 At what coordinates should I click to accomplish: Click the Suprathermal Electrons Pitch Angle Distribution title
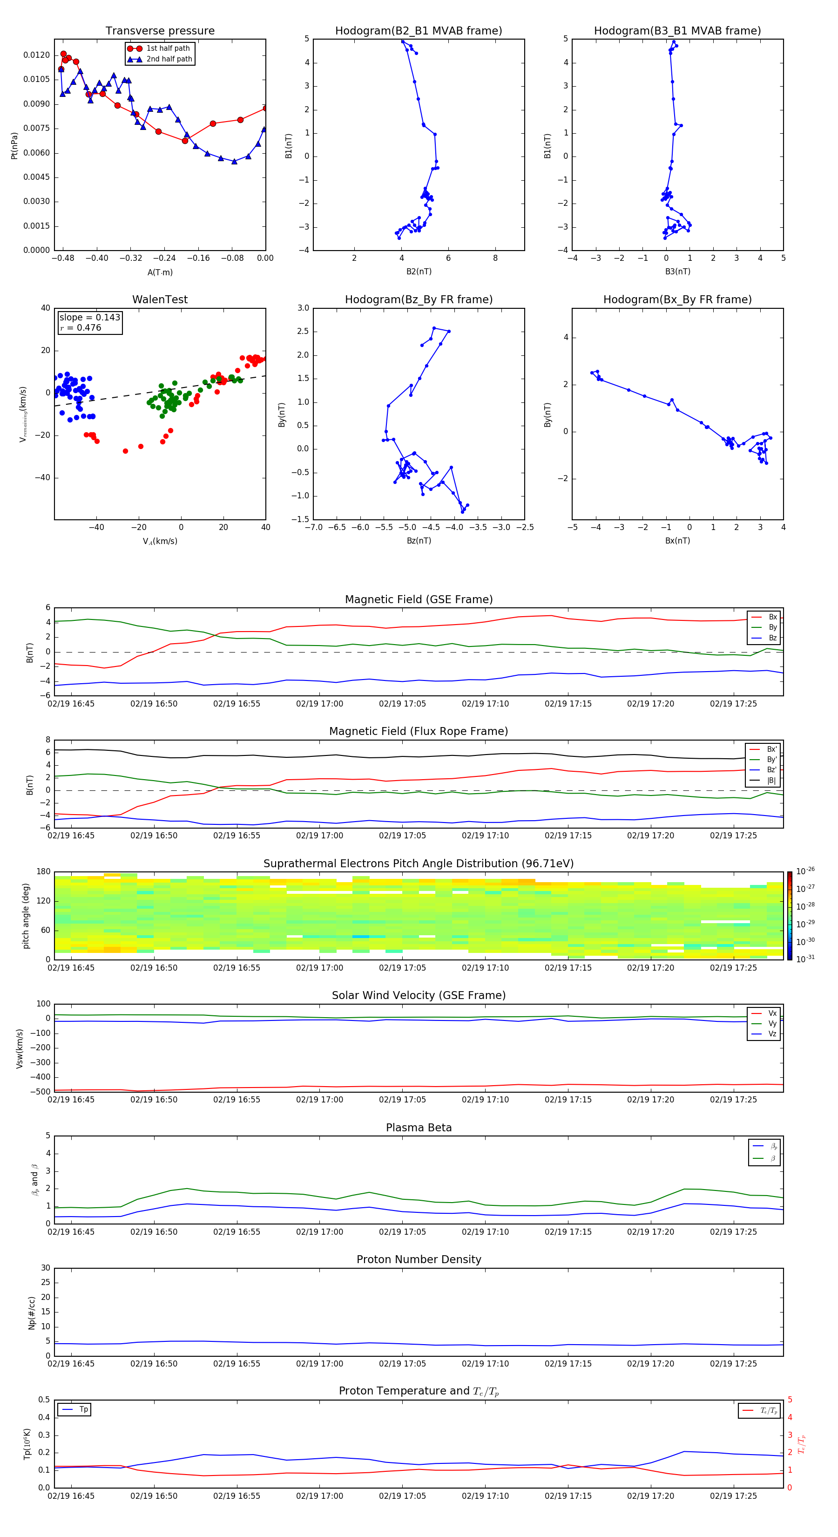click(419, 864)
